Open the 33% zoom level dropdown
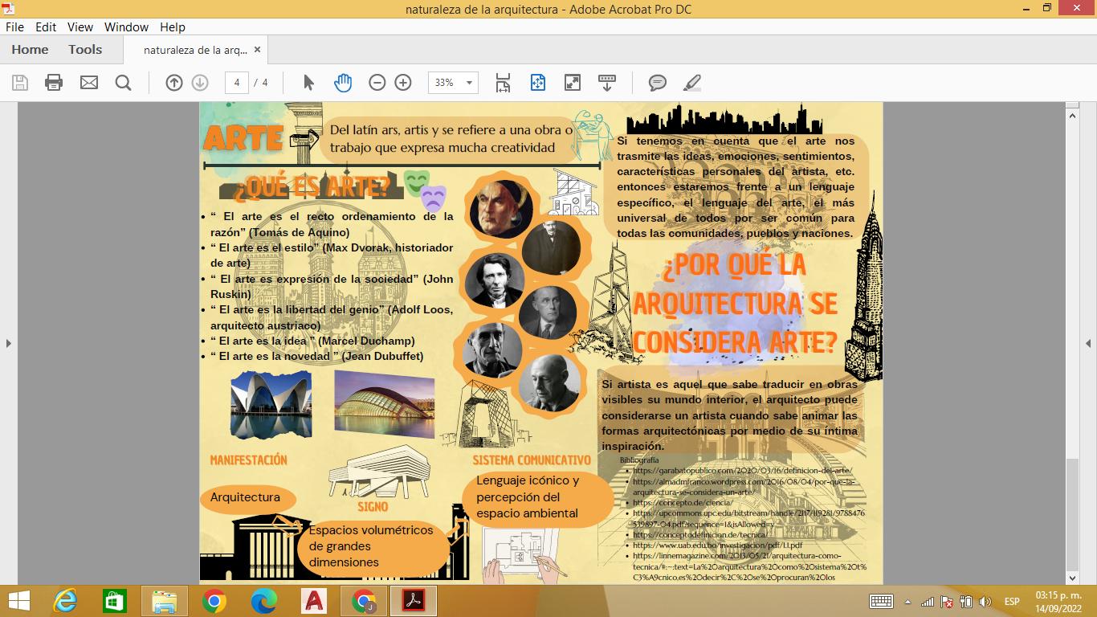Screen dimensions: 1097x617 pyautogui.click(x=470, y=83)
